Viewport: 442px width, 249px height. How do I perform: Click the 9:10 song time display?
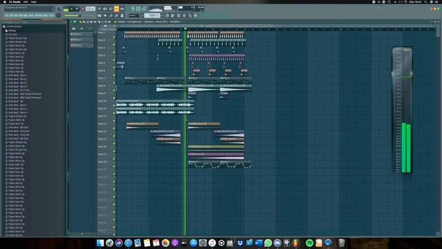click(138, 9)
